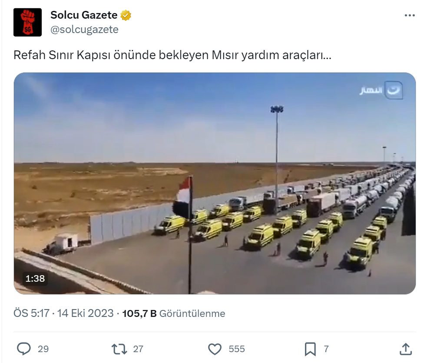The width and height of the screenshot is (427, 363).
Task: Open the three-dot more options menu
Action: click(410, 16)
